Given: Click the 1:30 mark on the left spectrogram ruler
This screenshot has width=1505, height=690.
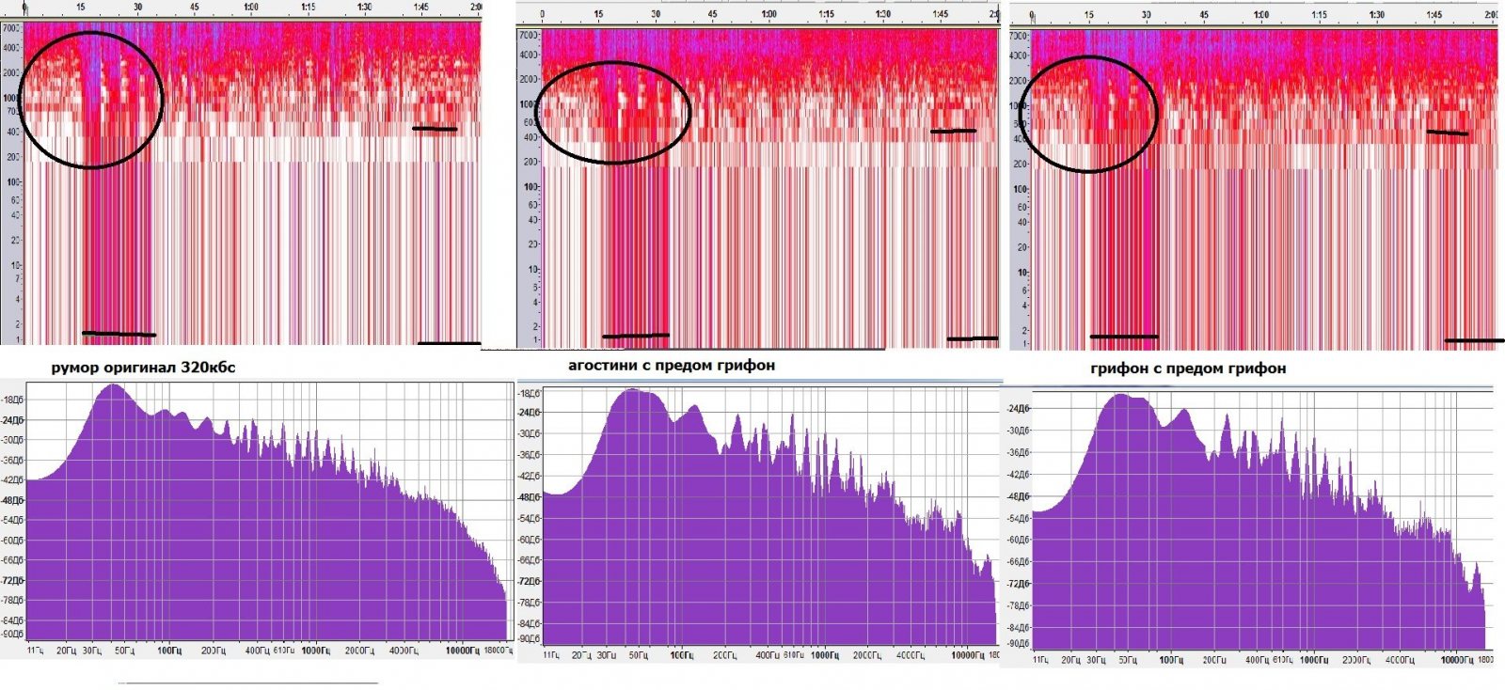Looking at the screenshot, I should click(365, 7).
